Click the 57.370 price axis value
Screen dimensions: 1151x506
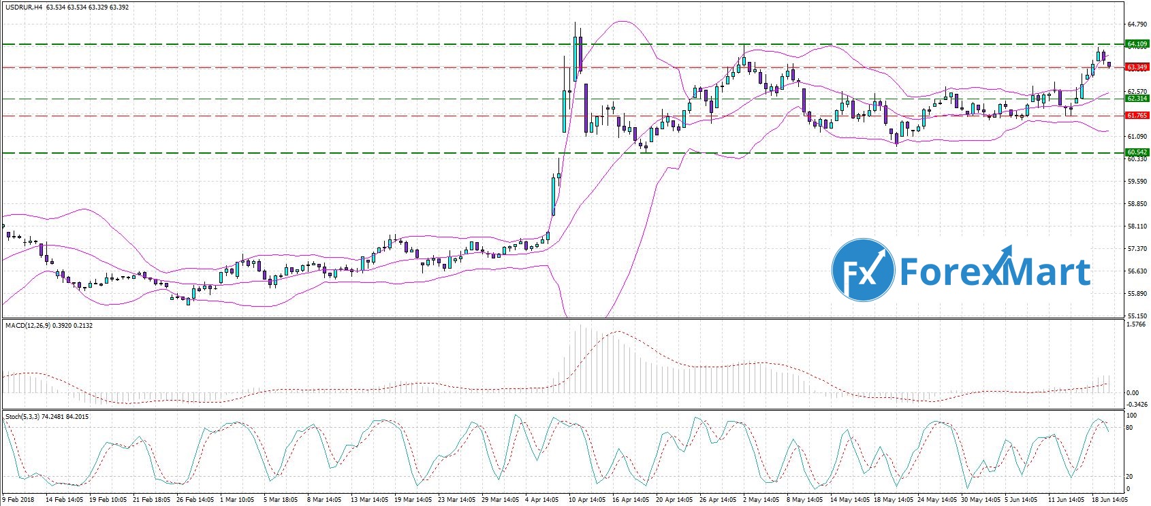click(1137, 249)
